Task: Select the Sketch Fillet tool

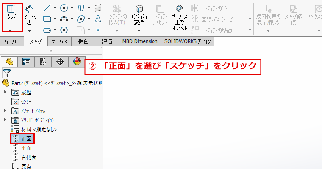Action: click(x=80, y=30)
